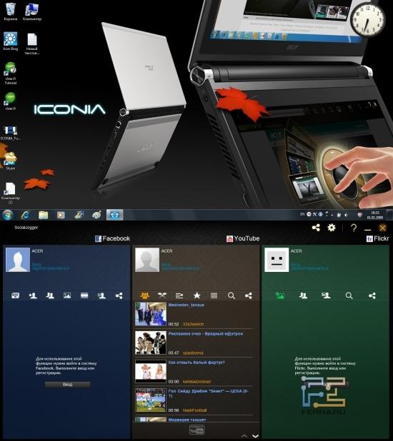Select the orange people icon in YouTube panel
Viewport: 393px width, 441px height.
[145, 295]
